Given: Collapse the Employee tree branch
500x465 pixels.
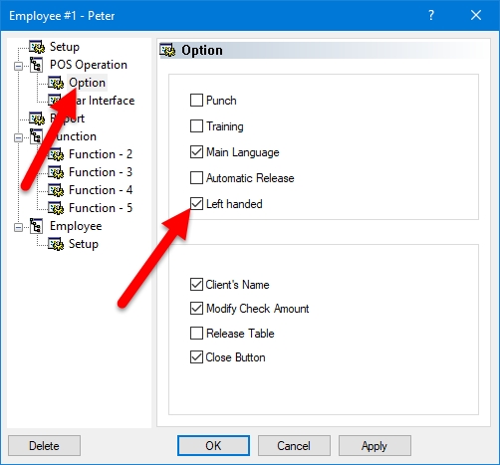Looking at the screenshot, I should pyautogui.click(x=19, y=227).
